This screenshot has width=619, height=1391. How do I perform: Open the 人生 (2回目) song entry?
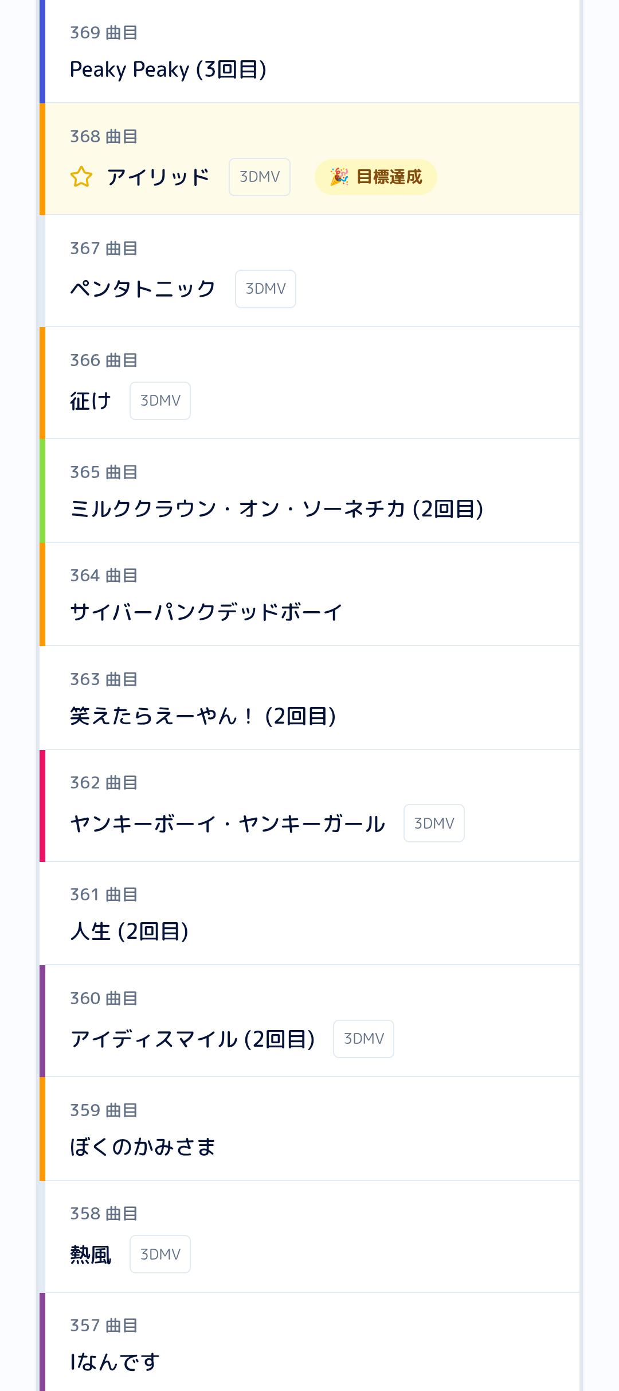(x=130, y=931)
